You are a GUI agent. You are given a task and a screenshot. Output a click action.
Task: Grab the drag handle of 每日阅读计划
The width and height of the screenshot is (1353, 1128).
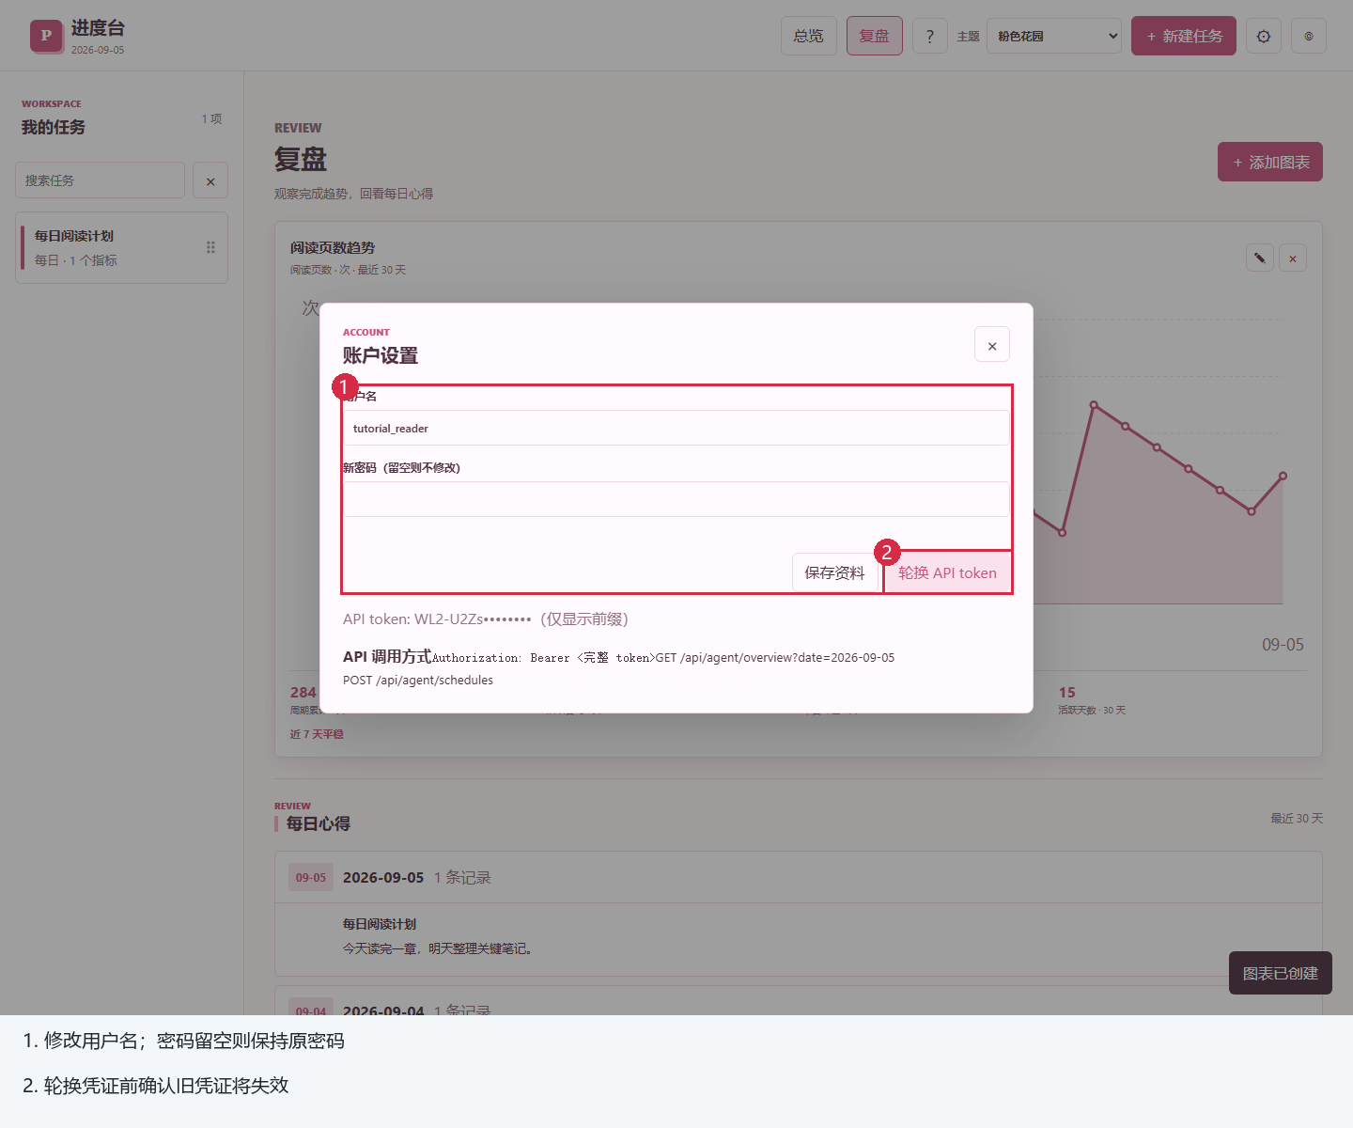(x=210, y=247)
